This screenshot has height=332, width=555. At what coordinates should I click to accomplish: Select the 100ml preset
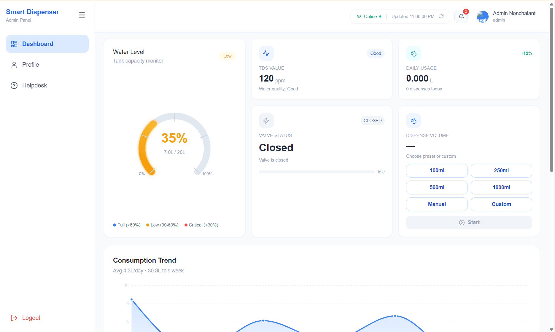437,170
